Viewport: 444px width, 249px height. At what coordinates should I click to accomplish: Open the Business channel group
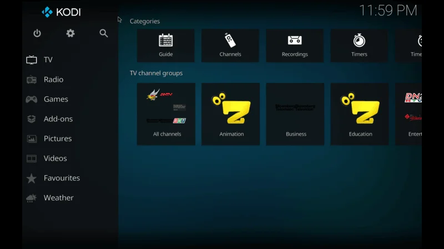[x=295, y=114]
